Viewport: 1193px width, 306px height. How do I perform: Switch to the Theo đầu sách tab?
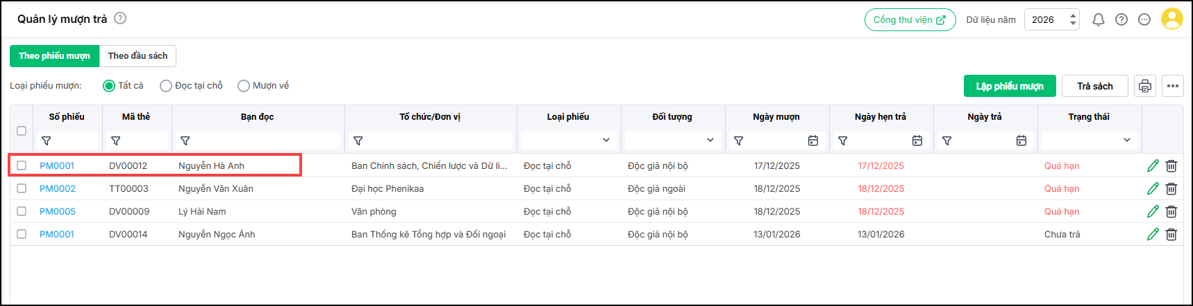click(137, 56)
